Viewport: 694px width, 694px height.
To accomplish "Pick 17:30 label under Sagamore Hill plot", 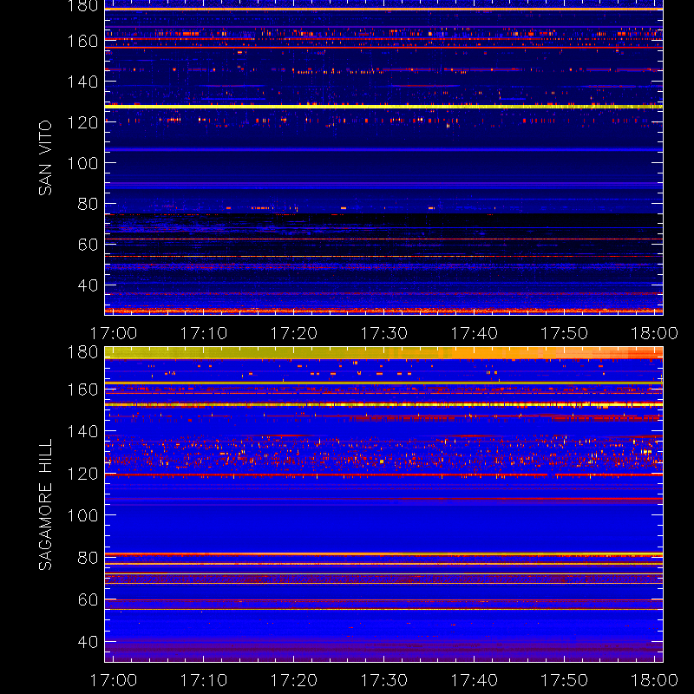I will 383,680.
